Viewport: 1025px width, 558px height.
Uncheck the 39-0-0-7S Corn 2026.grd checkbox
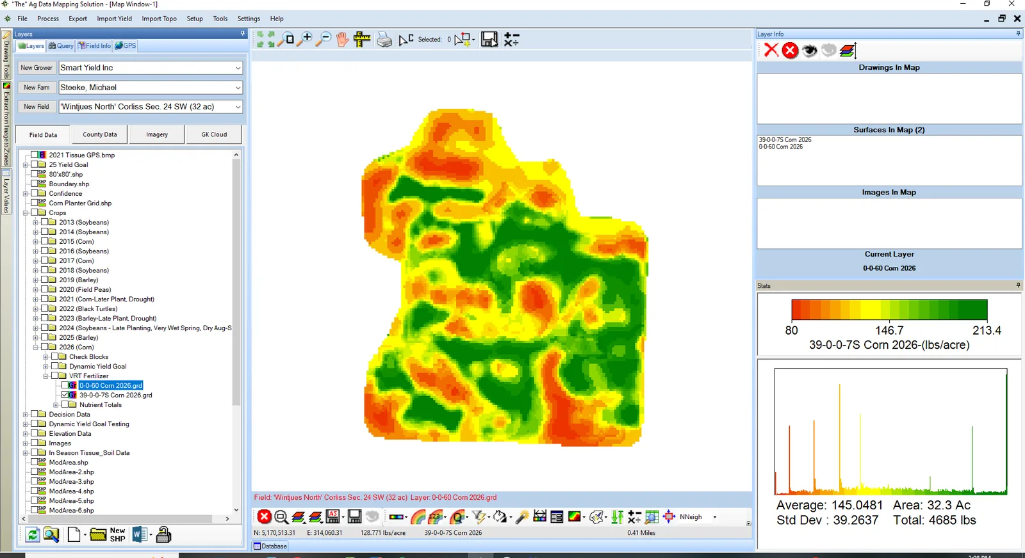click(x=65, y=395)
